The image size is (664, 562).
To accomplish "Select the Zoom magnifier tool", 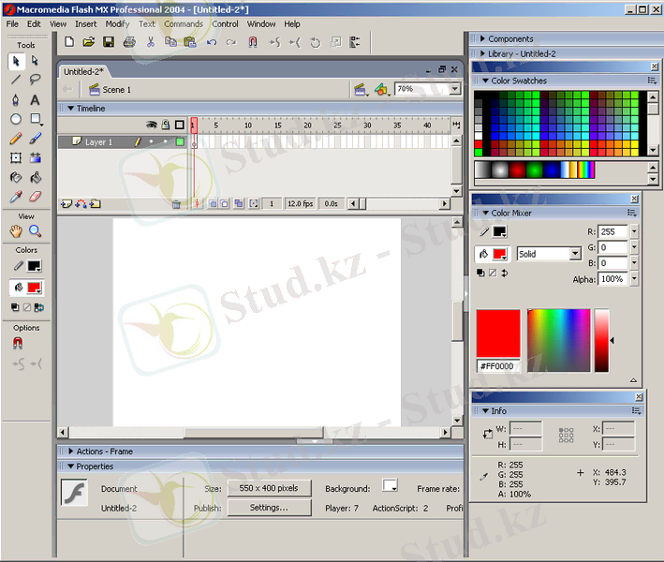I will tap(36, 230).
